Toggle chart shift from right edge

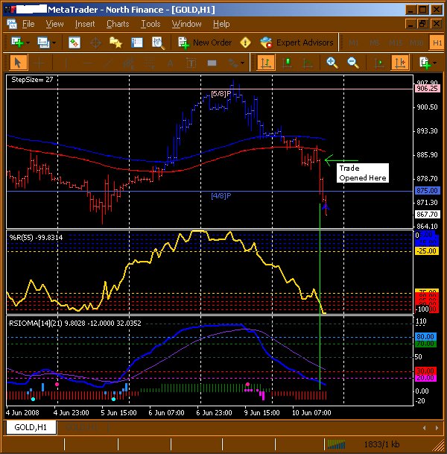click(x=400, y=63)
